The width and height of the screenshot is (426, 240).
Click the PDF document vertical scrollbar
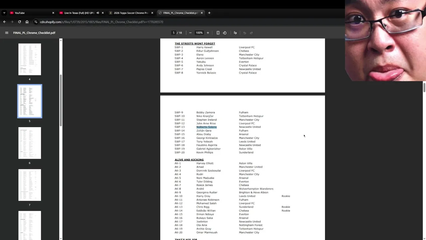(x=424, y=88)
